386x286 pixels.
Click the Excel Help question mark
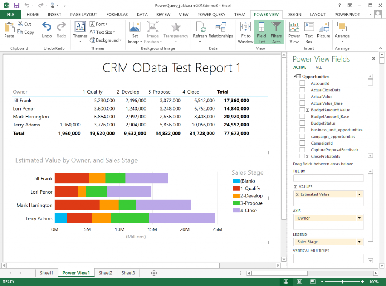pyautogui.click(x=340, y=5)
